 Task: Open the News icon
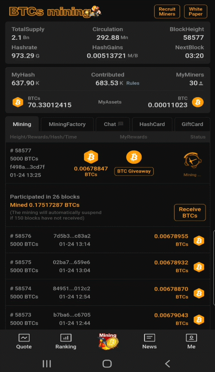(x=150, y=338)
